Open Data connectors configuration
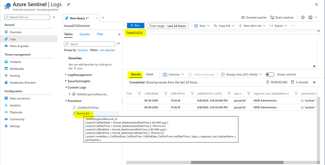 20,98
